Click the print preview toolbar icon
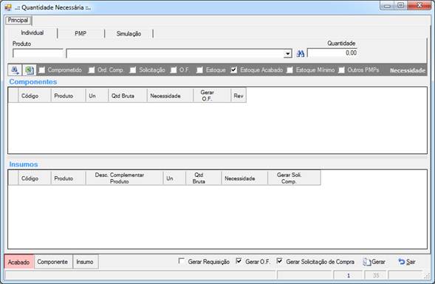The height and width of the screenshot is (284, 435). pos(15,70)
